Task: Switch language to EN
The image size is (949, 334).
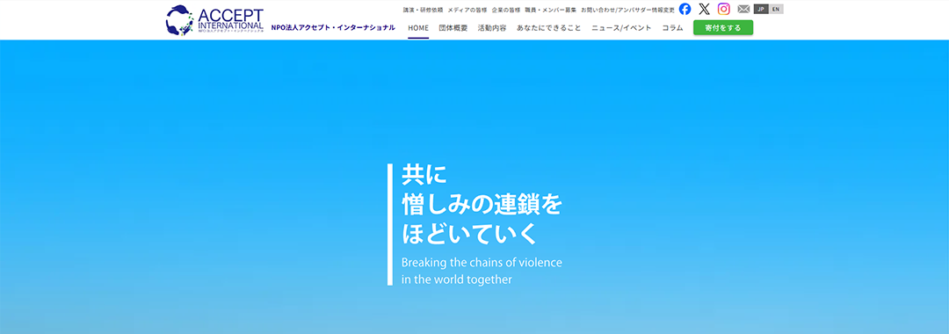Action: [x=776, y=9]
